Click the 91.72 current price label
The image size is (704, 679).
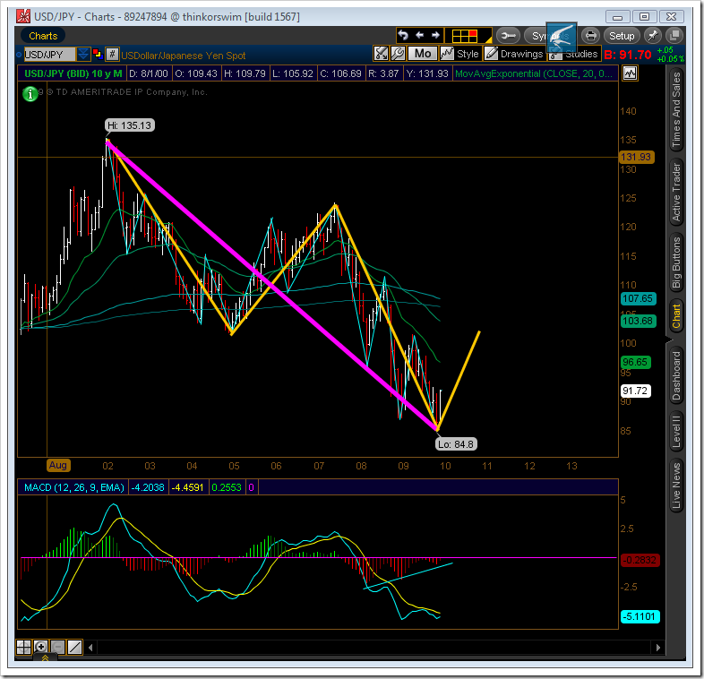(635, 391)
